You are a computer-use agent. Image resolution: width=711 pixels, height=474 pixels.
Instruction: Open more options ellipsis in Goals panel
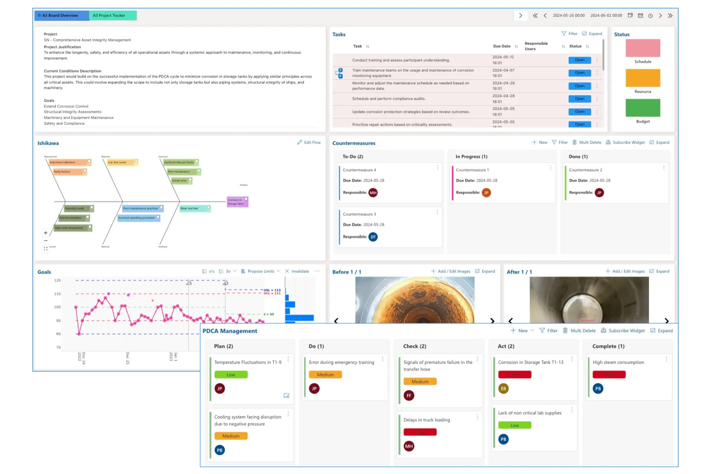317,271
